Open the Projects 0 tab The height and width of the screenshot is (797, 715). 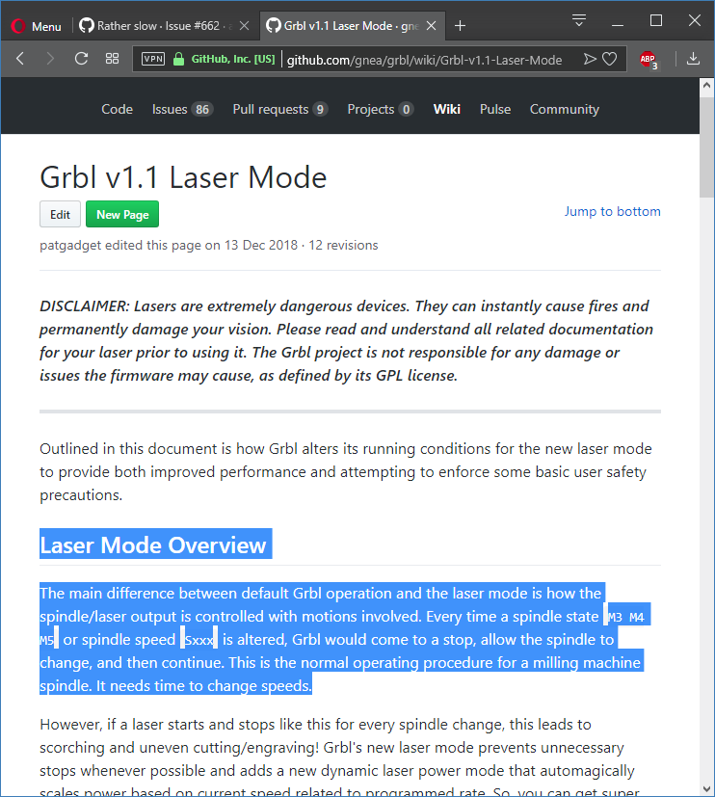[x=380, y=109]
